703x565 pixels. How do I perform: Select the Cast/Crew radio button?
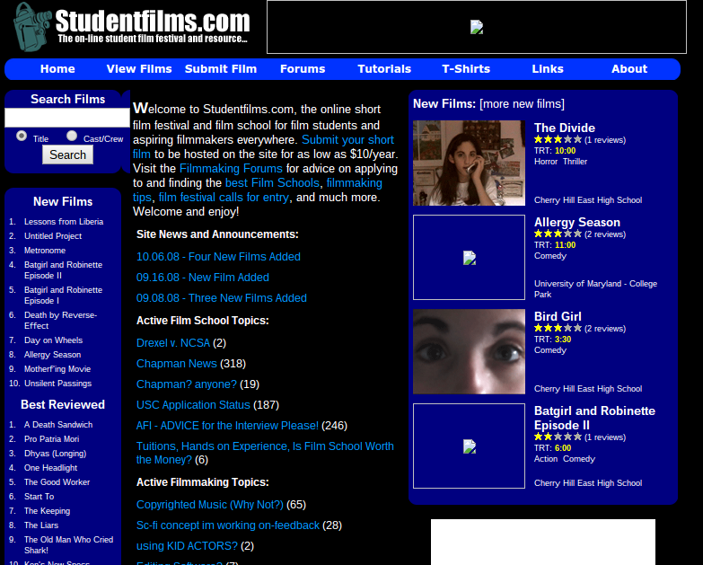point(72,136)
